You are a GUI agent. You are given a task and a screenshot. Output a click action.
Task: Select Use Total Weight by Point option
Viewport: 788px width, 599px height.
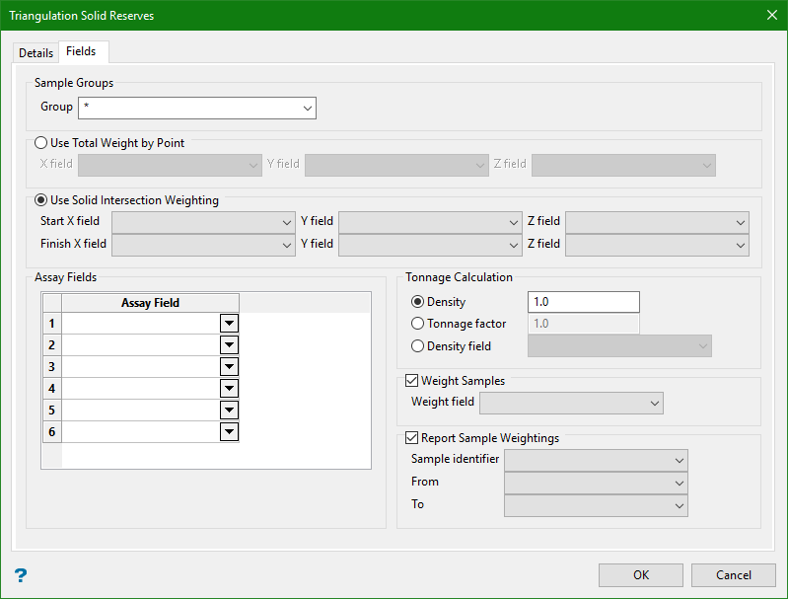[x=41, y=143]
